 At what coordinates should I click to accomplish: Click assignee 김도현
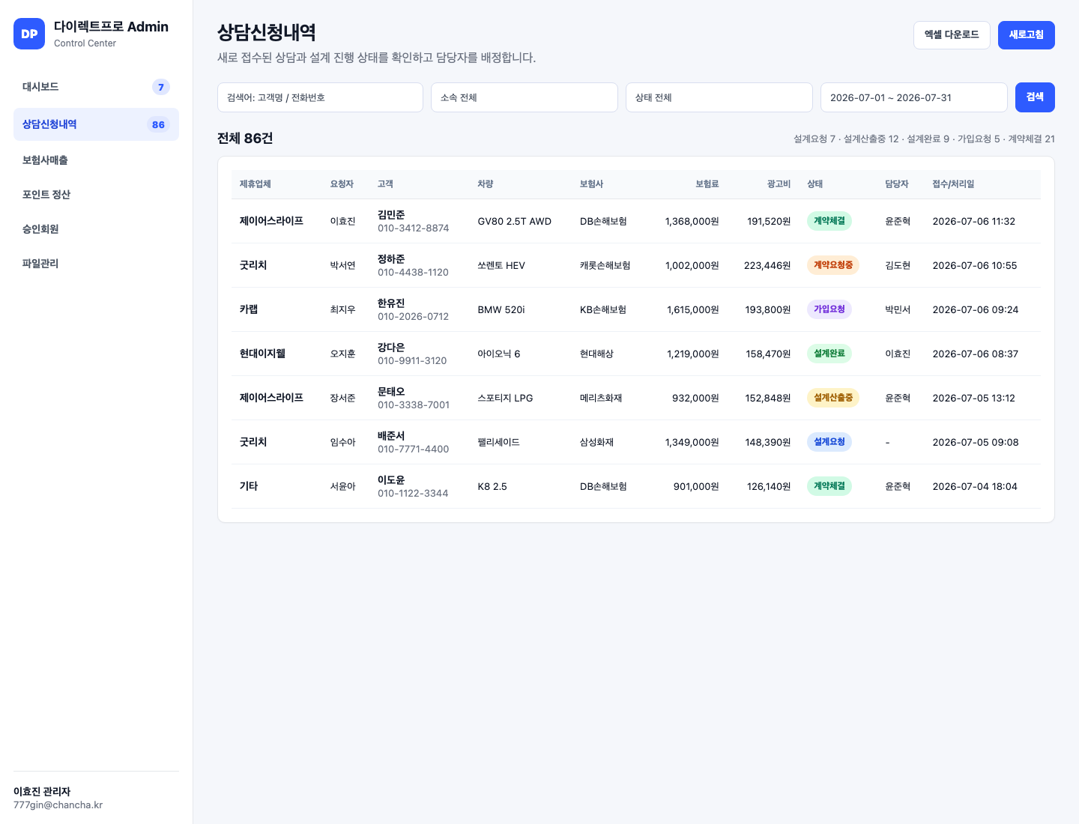click(898, 266)
